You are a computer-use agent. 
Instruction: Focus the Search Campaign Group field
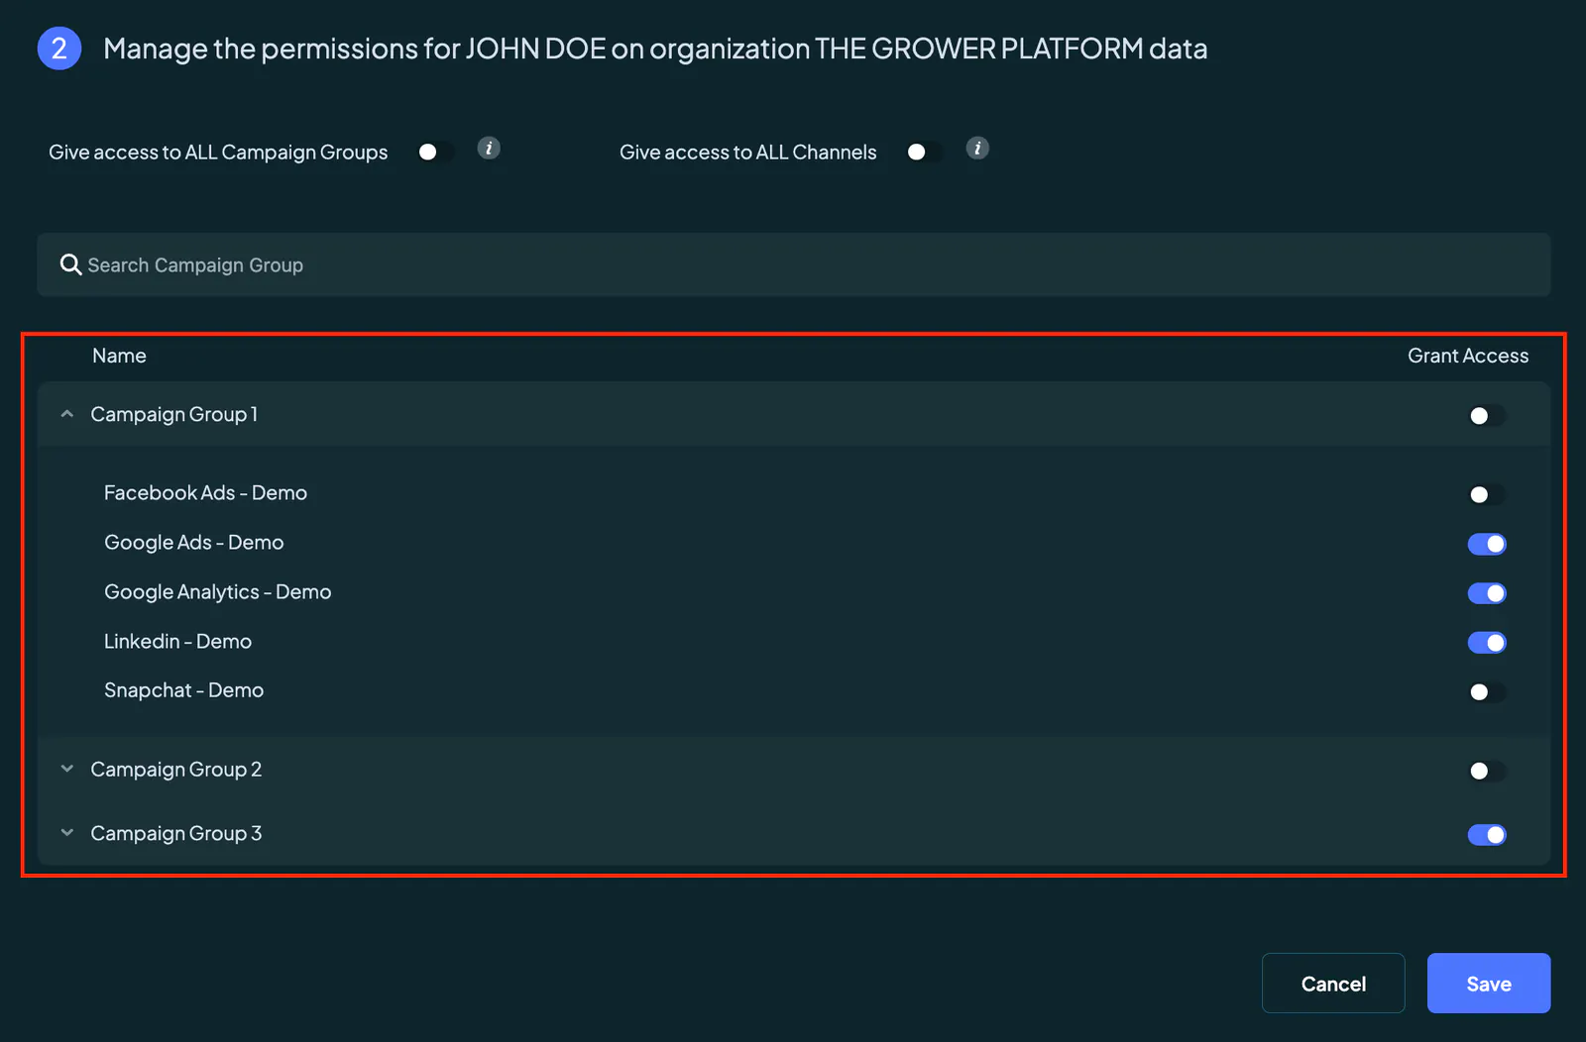coord(794,264)
